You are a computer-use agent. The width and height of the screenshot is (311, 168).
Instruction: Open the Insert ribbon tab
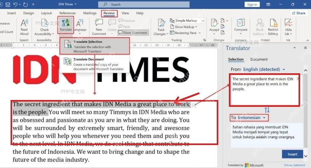(x=12, y=13)
